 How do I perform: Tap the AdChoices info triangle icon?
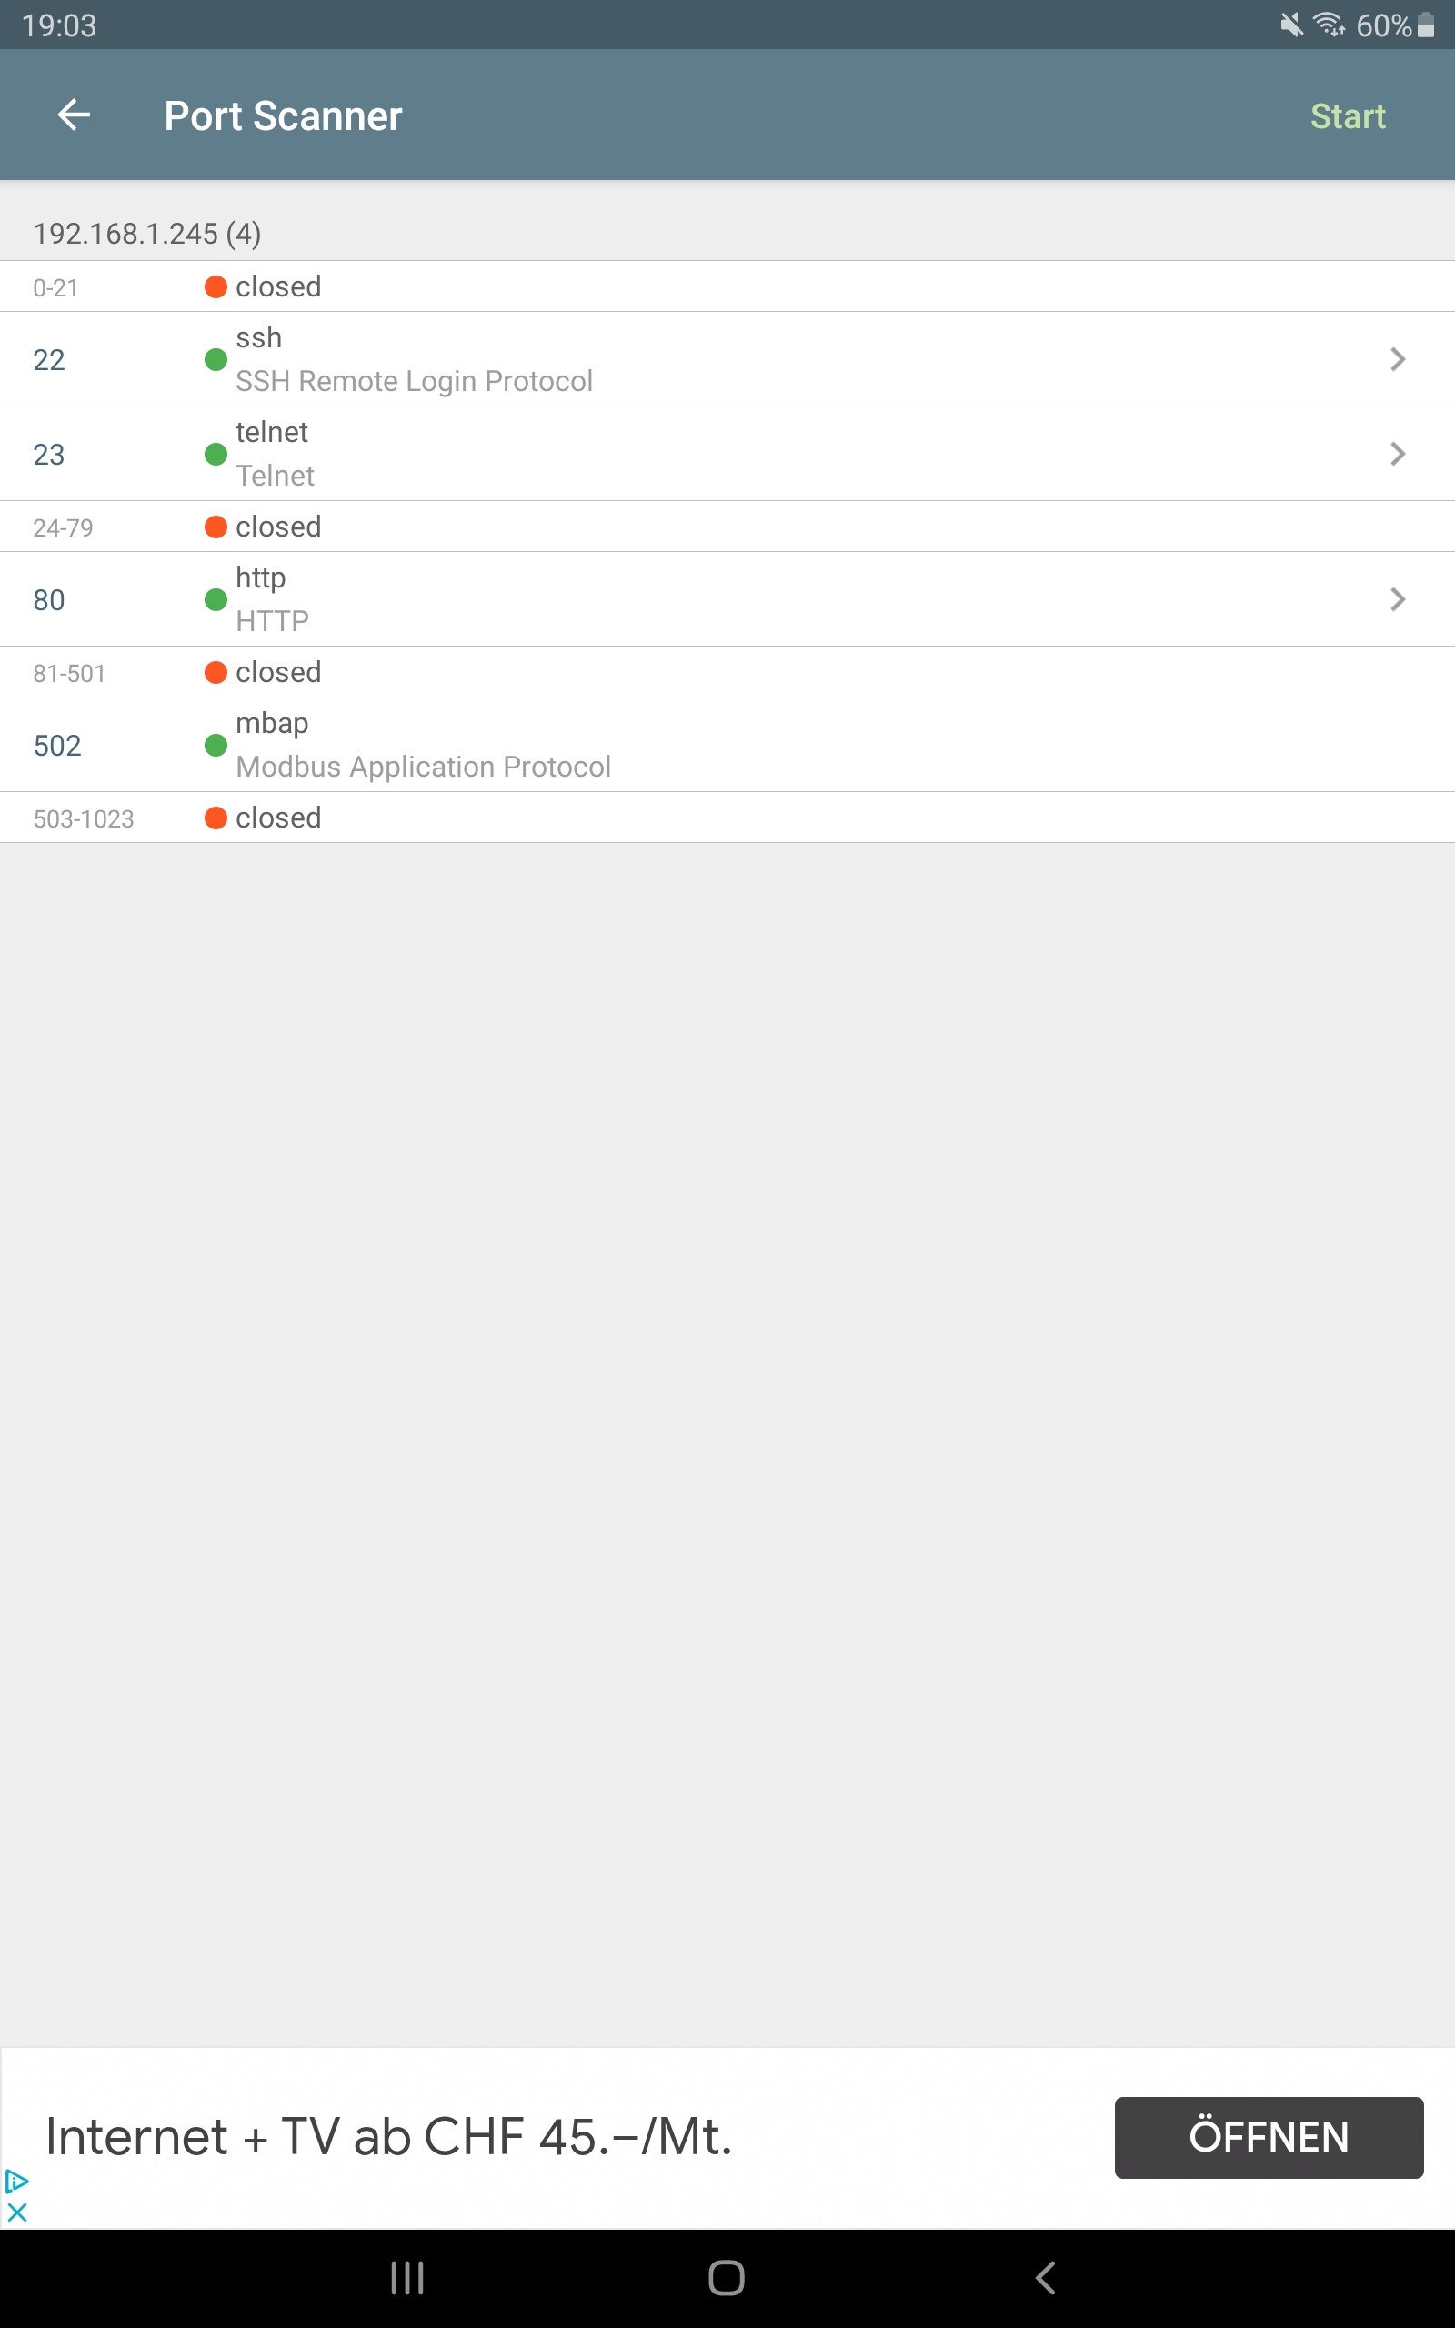(16, 2180)
